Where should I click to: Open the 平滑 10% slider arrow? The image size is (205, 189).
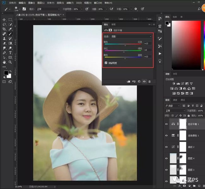coord(131,9)
